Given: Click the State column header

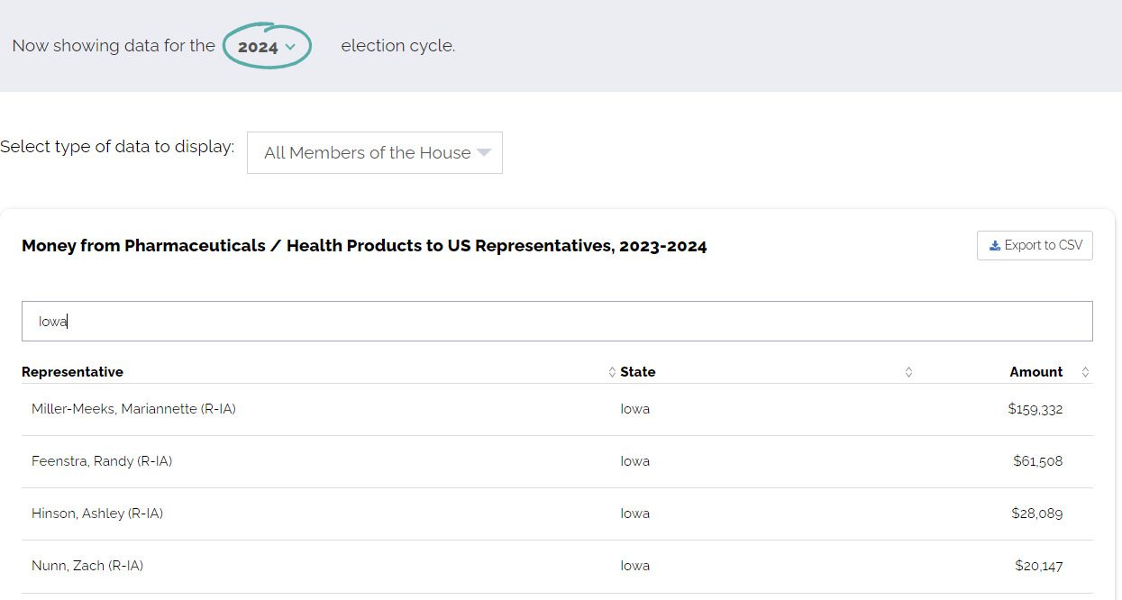Looking at the screenshot, I should click(x=636, y=371).
